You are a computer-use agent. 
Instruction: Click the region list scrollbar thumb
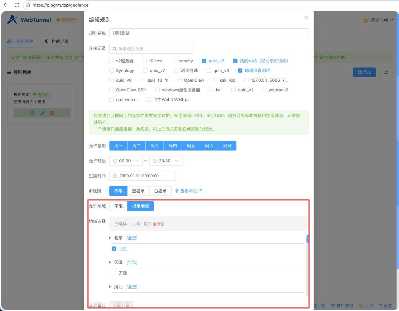coord(307,239)
